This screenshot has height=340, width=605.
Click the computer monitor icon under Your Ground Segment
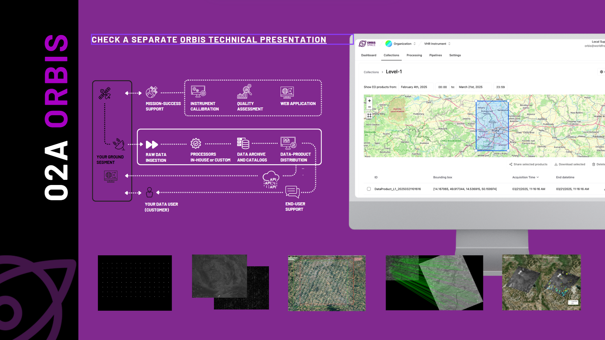pyautogui.click(x=111, y=176)
